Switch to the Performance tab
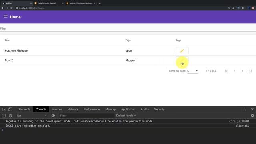Viewport: 256px width, 144px height. [92, 109]
